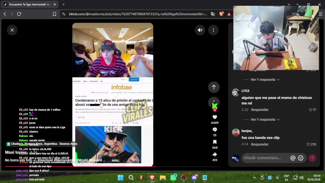Open Brave Rewards triangle icon
This screenshot has height=183, width=325.
click(229, 14)
